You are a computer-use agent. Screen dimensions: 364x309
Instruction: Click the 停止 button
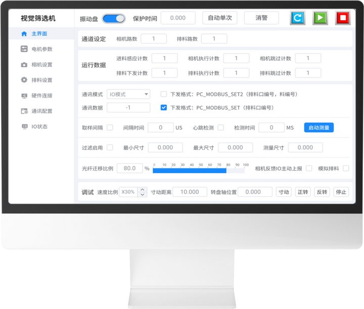pyautogui.click(x=341, y=192)
